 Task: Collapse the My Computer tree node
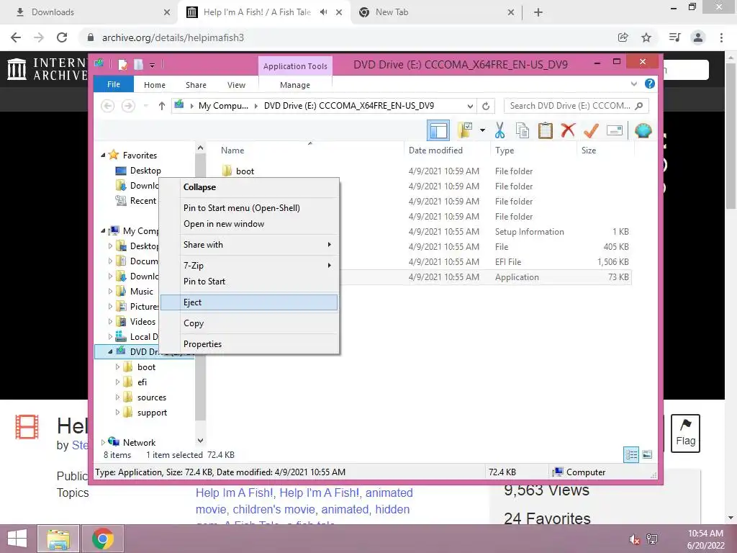point(103,231)
